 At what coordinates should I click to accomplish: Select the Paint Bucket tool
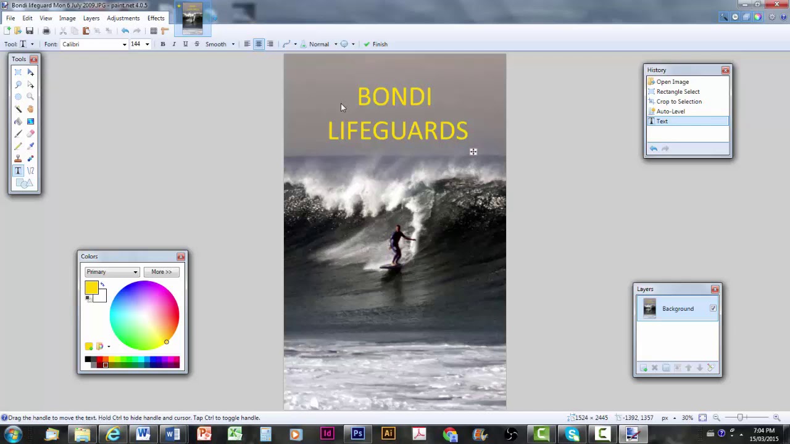pos(18,121)
